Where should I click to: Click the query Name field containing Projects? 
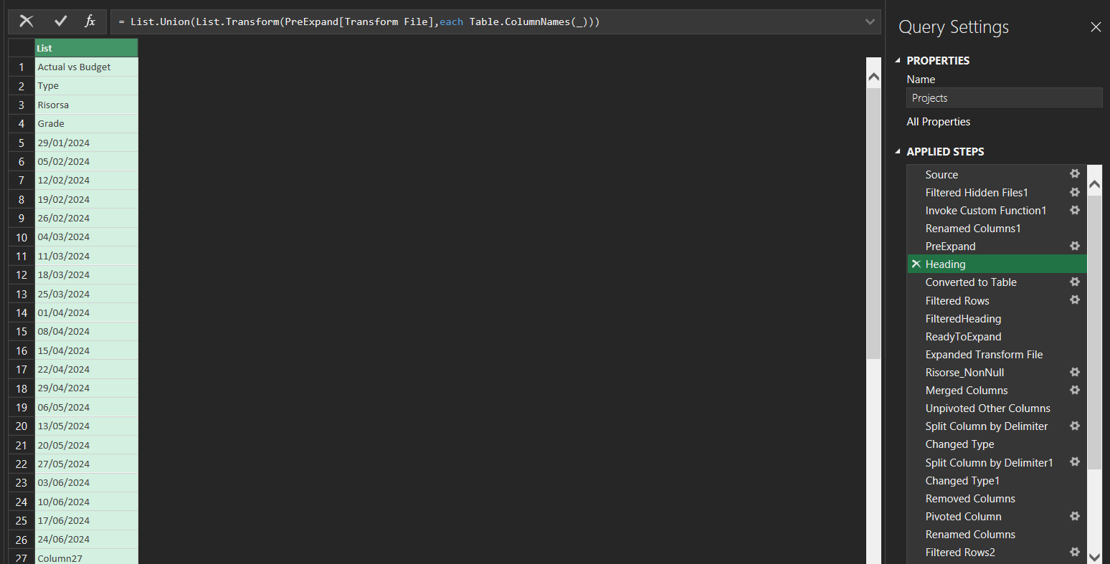[x=1004, y=97]
